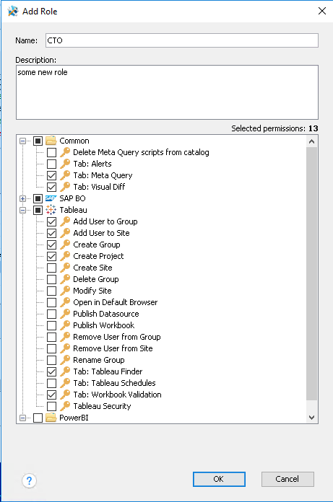Screen dimensions: 333x502
Task: Check Delete Meta Query scripts from catalog
Action: pyautogui.click(x=51, y=152)
